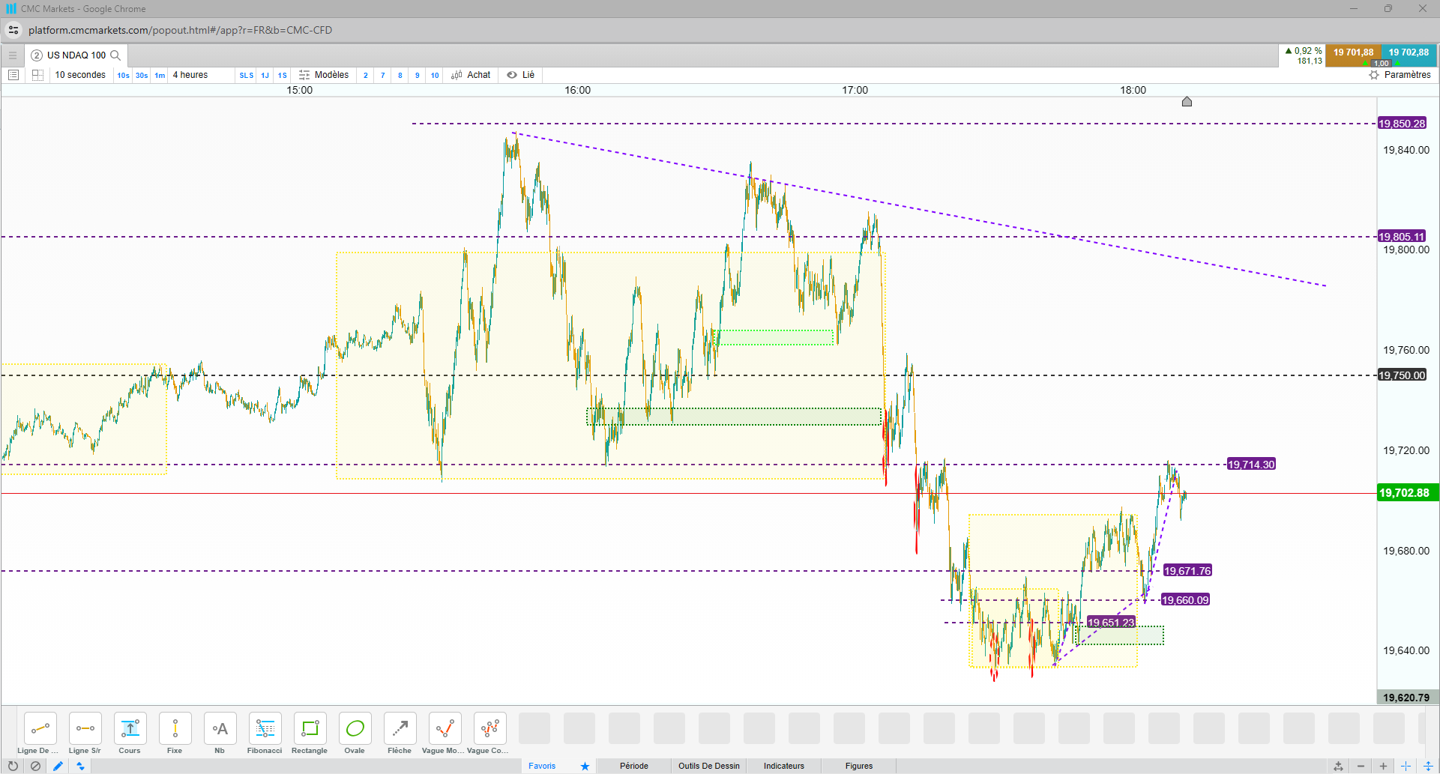The height and width of the screenshot is (774, 1440).
Task: Toggle the Lié eye link option
Action: 520,75
